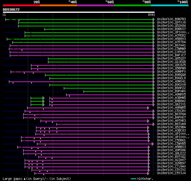Select the UniRef100_C5YZV2 label

pyautogui.click(x=171, y=170)
